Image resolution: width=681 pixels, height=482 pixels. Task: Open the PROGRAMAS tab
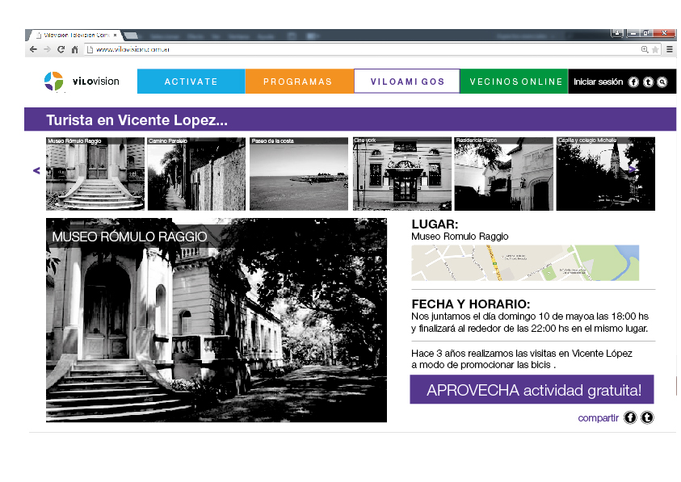[299, 81]
